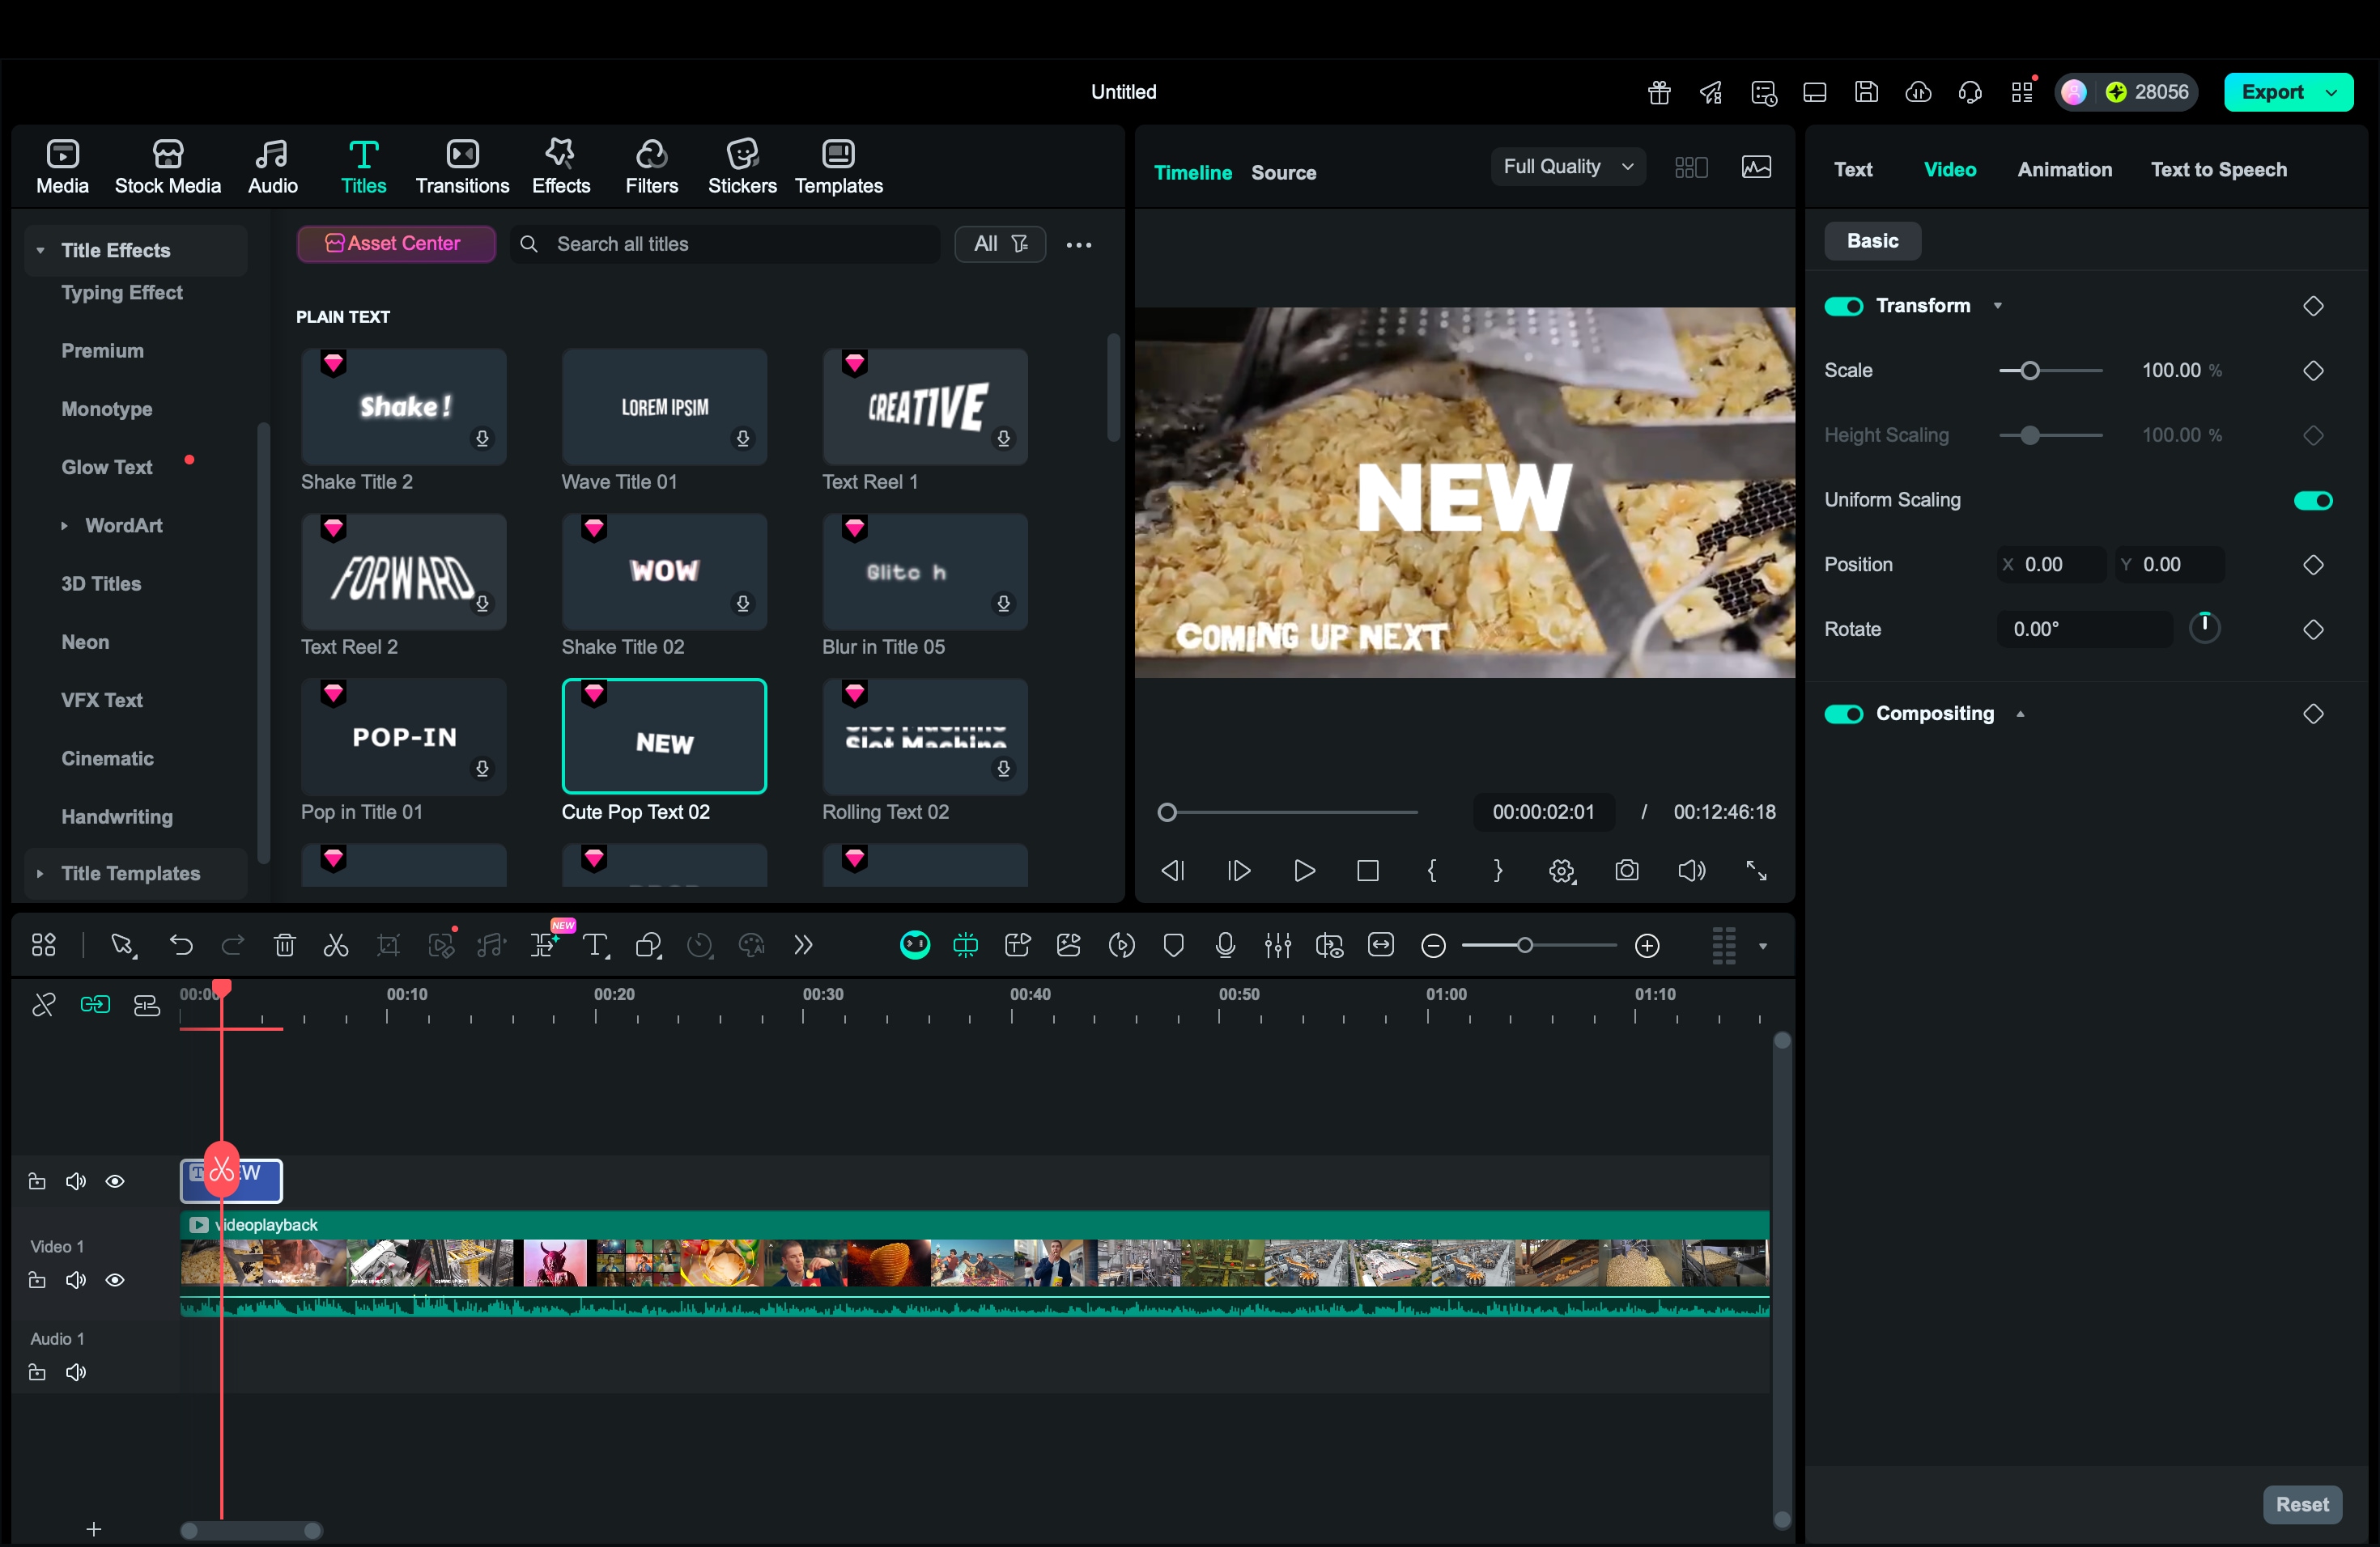Click the Delete trash icon in toolbar
The image size is (2380, 1547).
[284, 945]
